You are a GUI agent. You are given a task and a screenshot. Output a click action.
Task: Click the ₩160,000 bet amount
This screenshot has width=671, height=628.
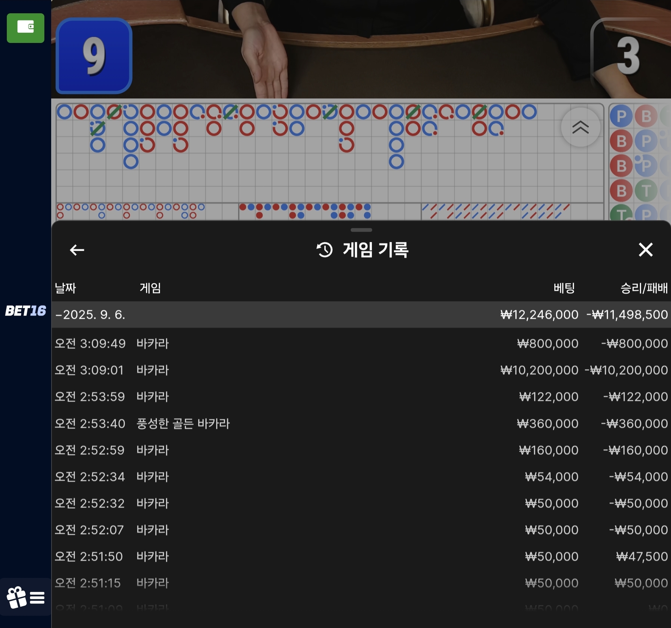[549, 450]
